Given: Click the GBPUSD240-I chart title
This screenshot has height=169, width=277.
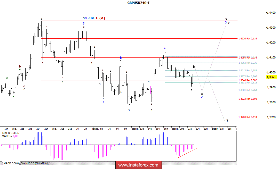Looking at the screenshot, I should 138,3.
